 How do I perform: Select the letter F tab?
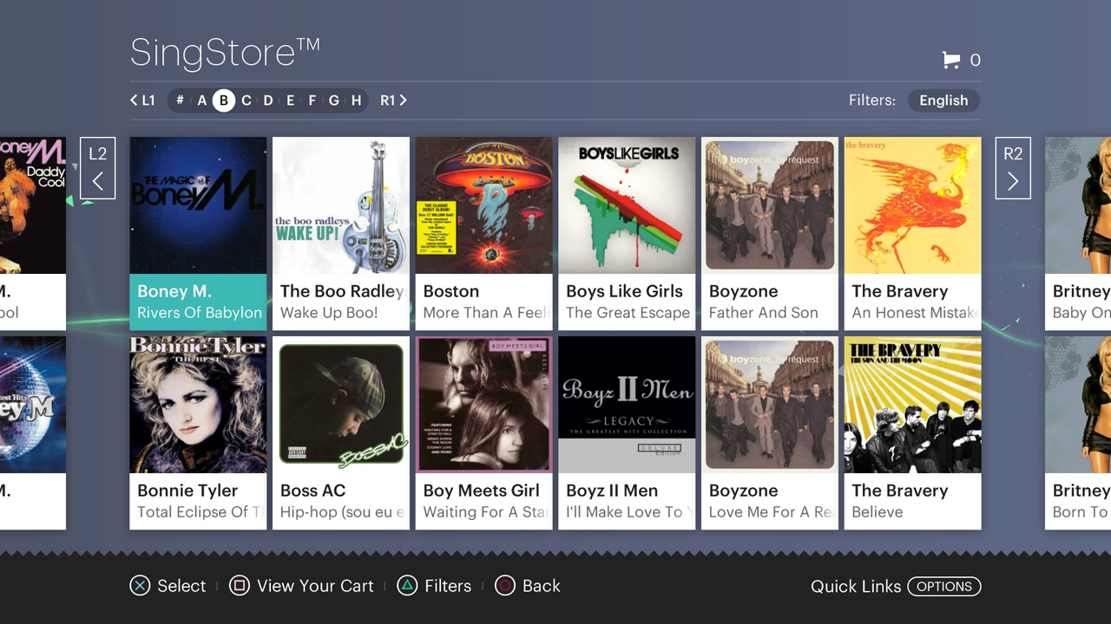point(312,101)
